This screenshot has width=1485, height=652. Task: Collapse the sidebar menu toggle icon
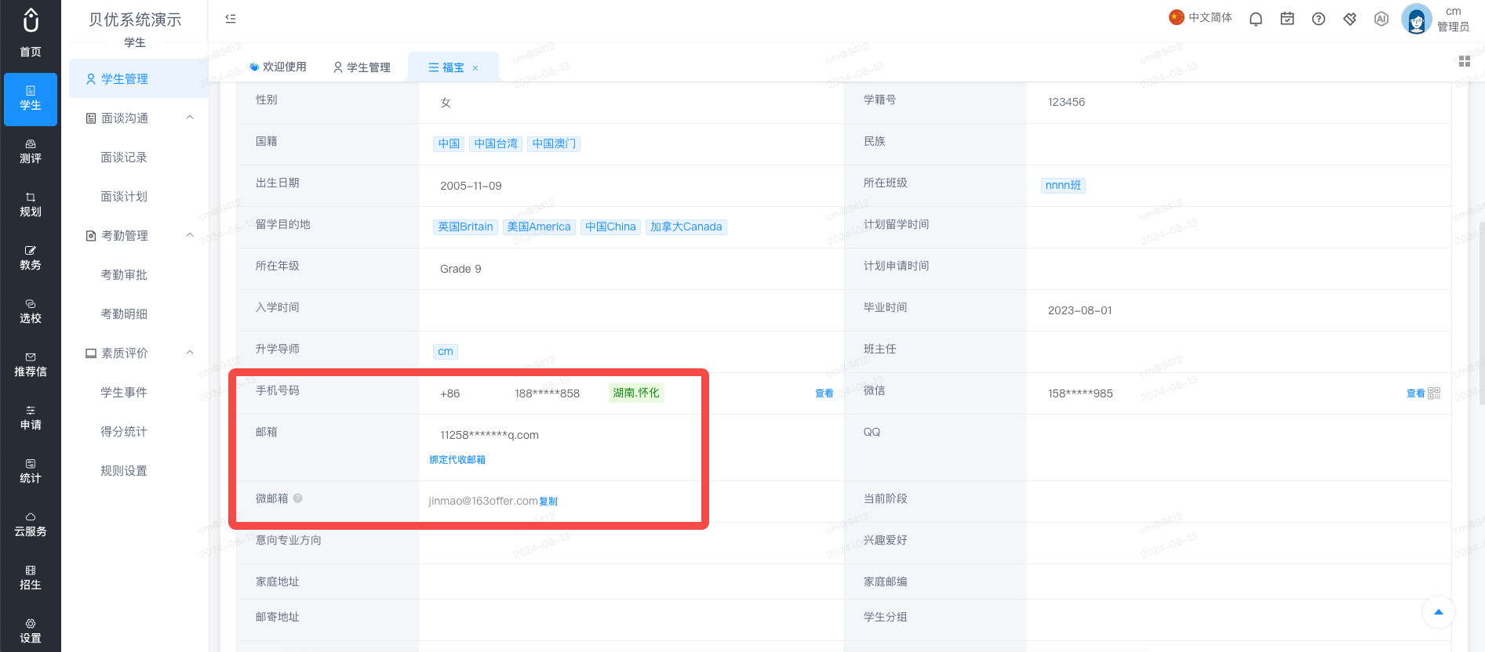(x=231, y=19)
